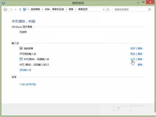Open 选项 for 百度输入法
This screenshot has height=117, width=156.
tap(133, 59)
